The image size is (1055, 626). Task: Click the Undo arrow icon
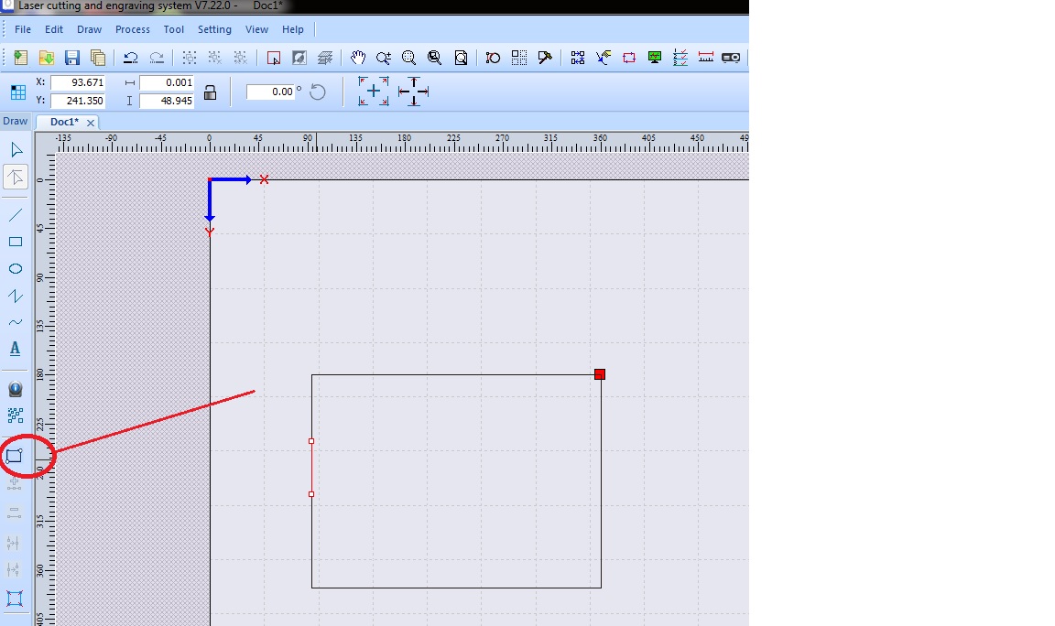coord(131,58)
